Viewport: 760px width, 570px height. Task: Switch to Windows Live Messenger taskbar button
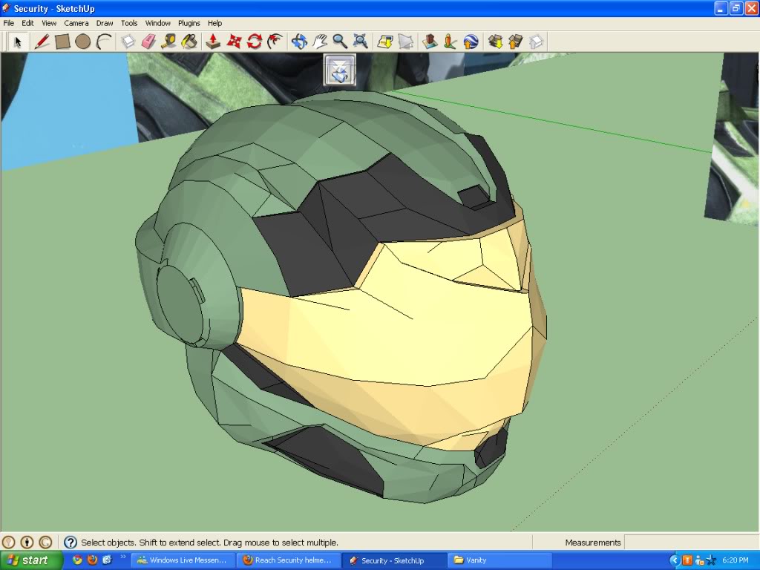pos(183,560)
